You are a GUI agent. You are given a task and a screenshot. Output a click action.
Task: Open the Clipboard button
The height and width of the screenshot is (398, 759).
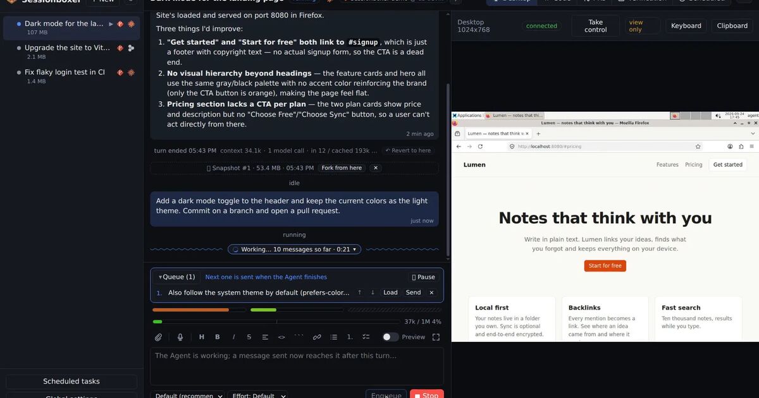point(732,26)
